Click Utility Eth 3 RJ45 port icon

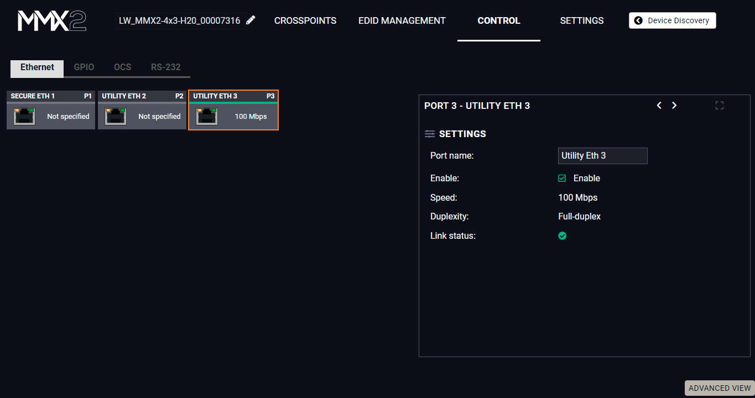[207, 116]
